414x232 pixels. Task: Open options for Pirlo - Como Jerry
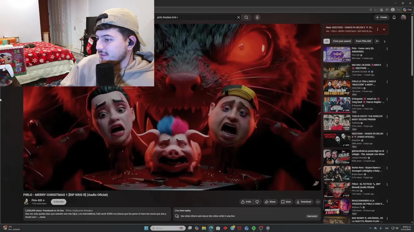pos(387,49)
